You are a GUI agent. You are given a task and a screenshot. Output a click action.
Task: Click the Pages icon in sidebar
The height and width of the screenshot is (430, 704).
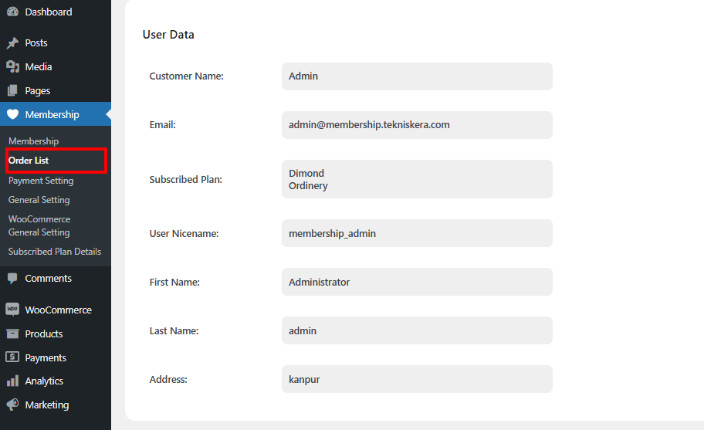[x=12, y=91]
